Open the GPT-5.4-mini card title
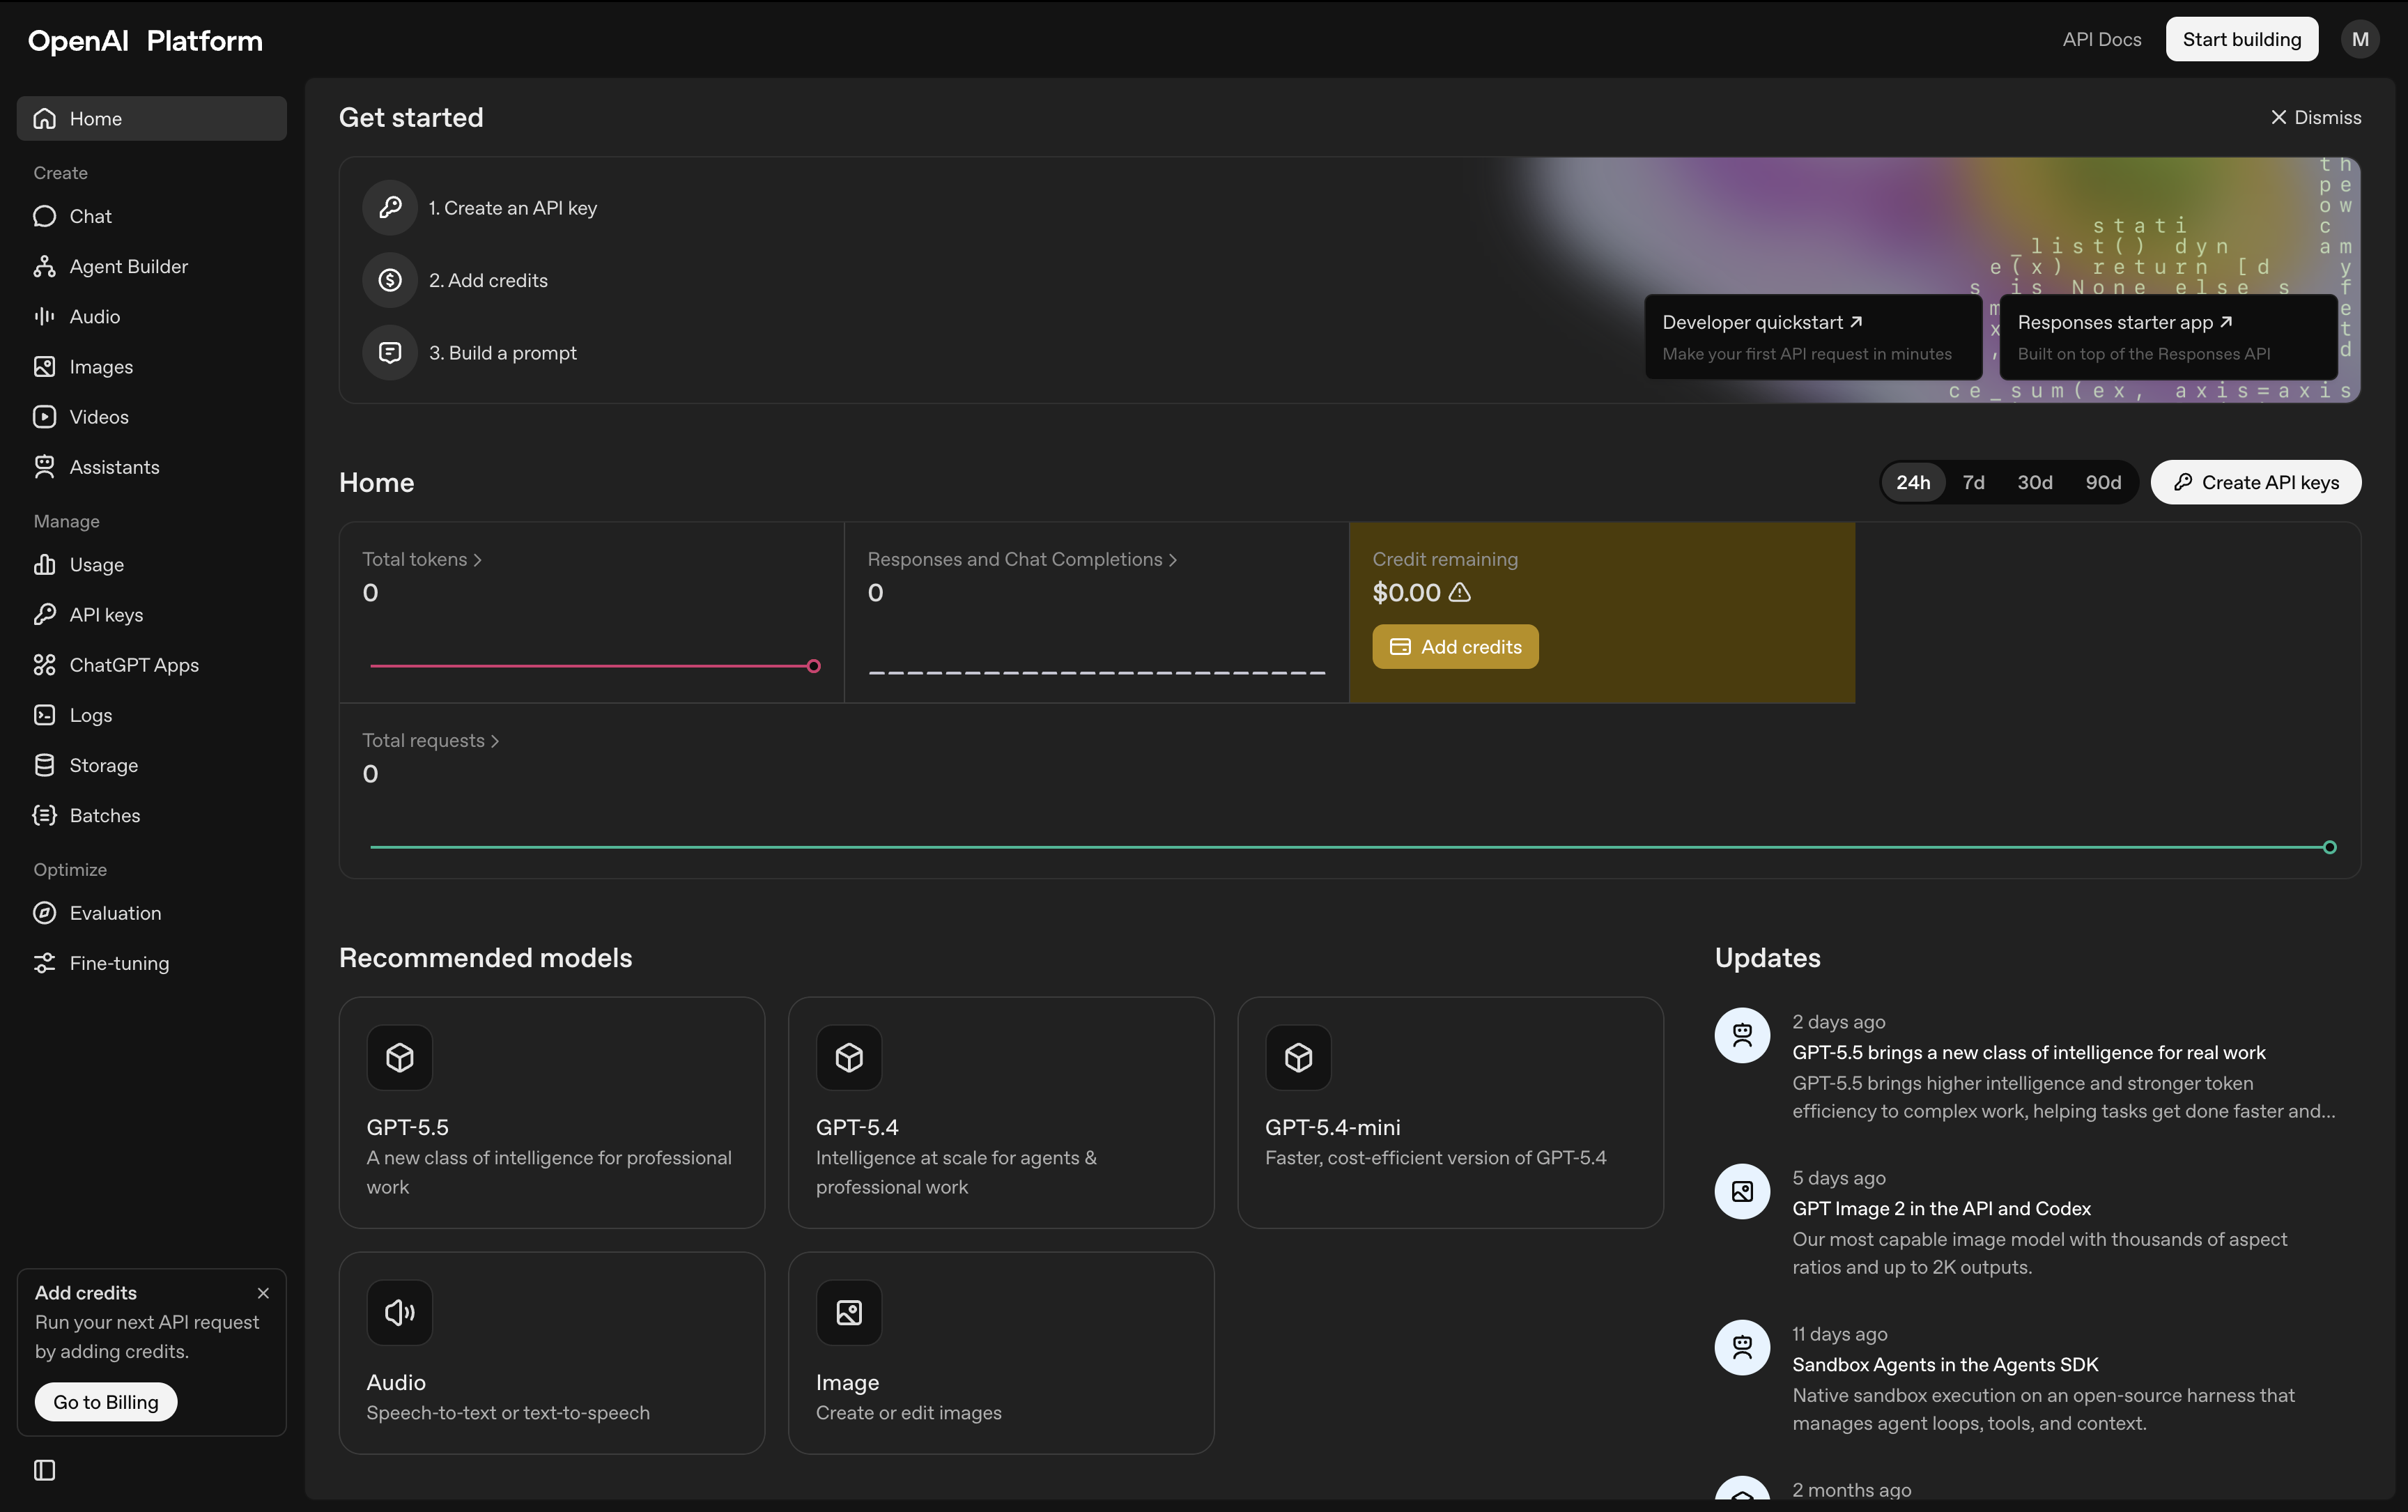The height and width of the screenshot is (1512, 2408). (1332, 1127)
